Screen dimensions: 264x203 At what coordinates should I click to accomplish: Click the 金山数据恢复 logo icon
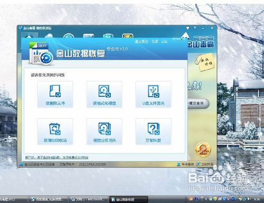pos(41,53)
